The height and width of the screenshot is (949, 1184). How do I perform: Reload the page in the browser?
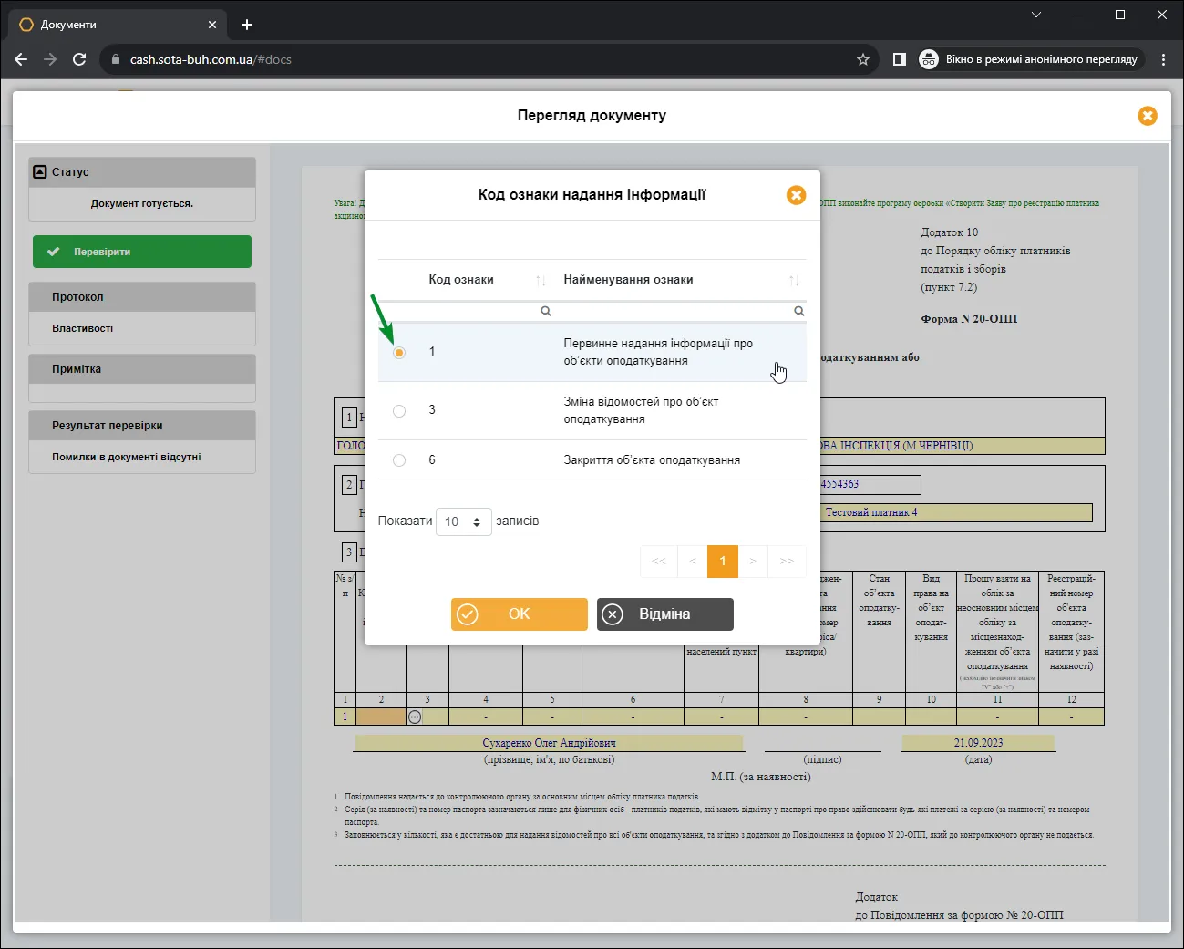click(79, 59)
